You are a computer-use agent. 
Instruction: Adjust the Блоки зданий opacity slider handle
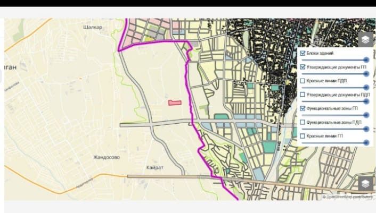point(366,60)
